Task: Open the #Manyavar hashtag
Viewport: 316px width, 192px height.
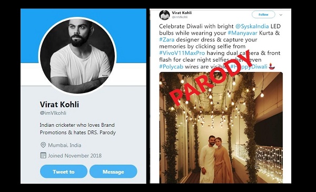Action: [243, 33]
